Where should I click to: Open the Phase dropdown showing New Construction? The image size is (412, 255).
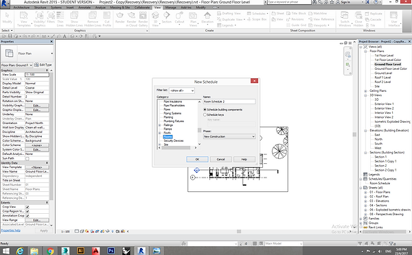pyautogui.click(x=229, y=136)
